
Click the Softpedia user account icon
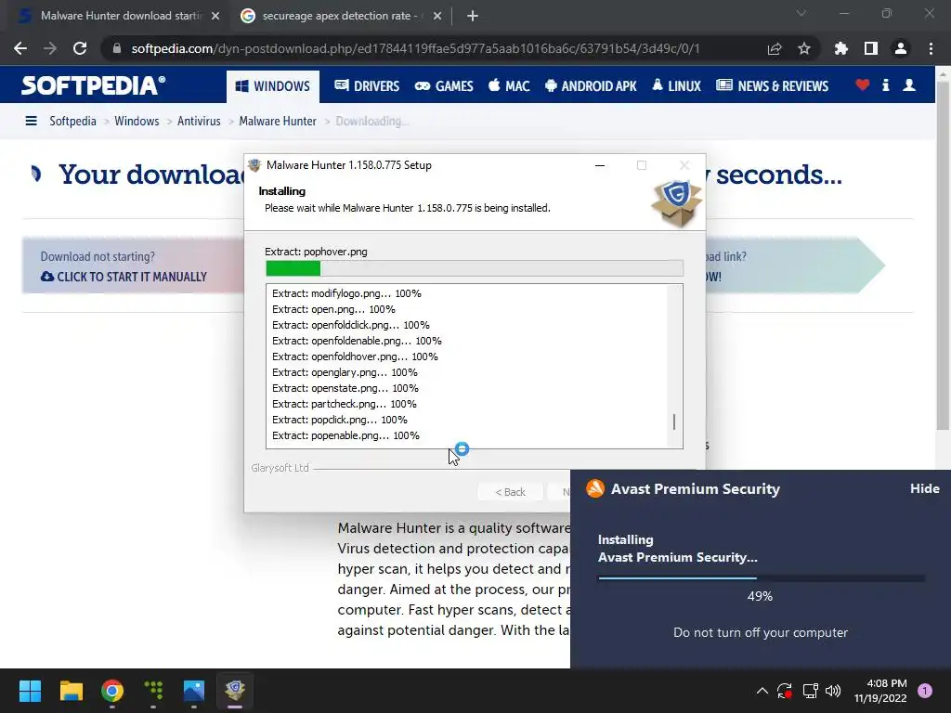909,84
